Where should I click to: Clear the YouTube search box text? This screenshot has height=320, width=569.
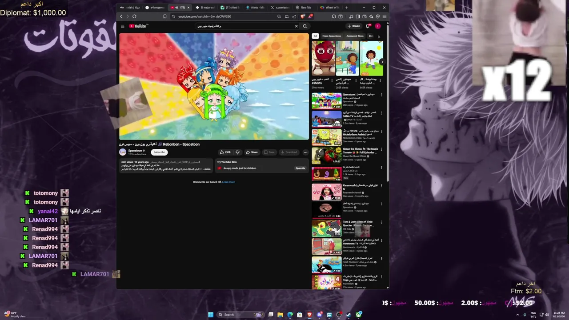tap(297, 26)
